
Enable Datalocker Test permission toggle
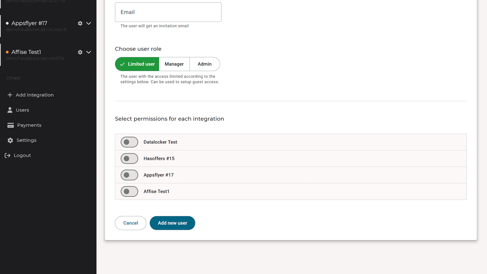click(x=129, y=142)
